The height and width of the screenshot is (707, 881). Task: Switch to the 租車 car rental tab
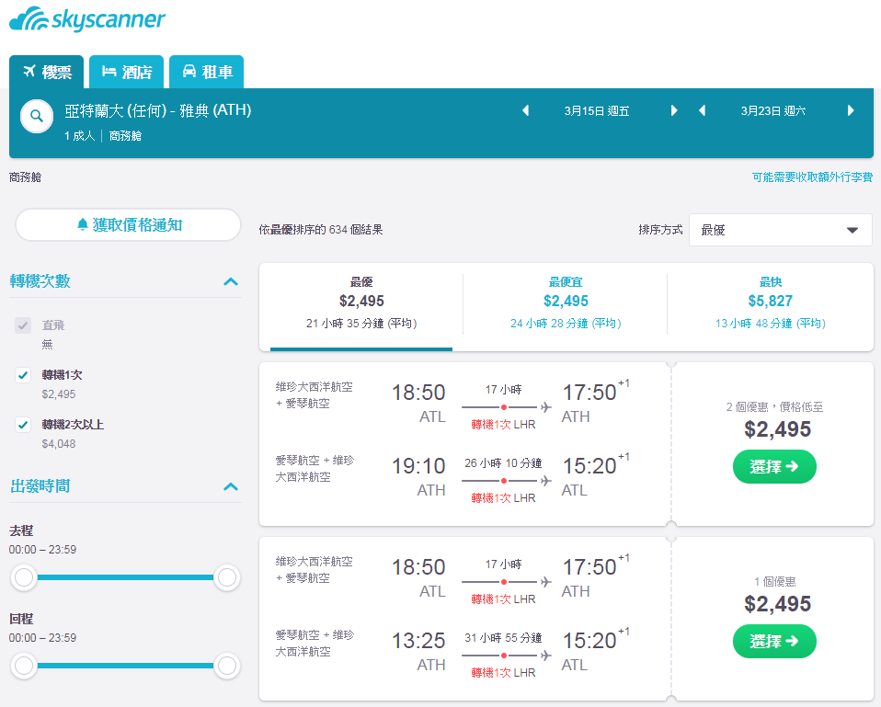point(206,72)
